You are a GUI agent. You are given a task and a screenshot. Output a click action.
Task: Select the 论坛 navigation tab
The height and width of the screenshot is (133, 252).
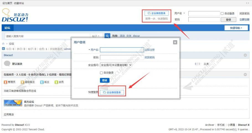coord(7,28)
